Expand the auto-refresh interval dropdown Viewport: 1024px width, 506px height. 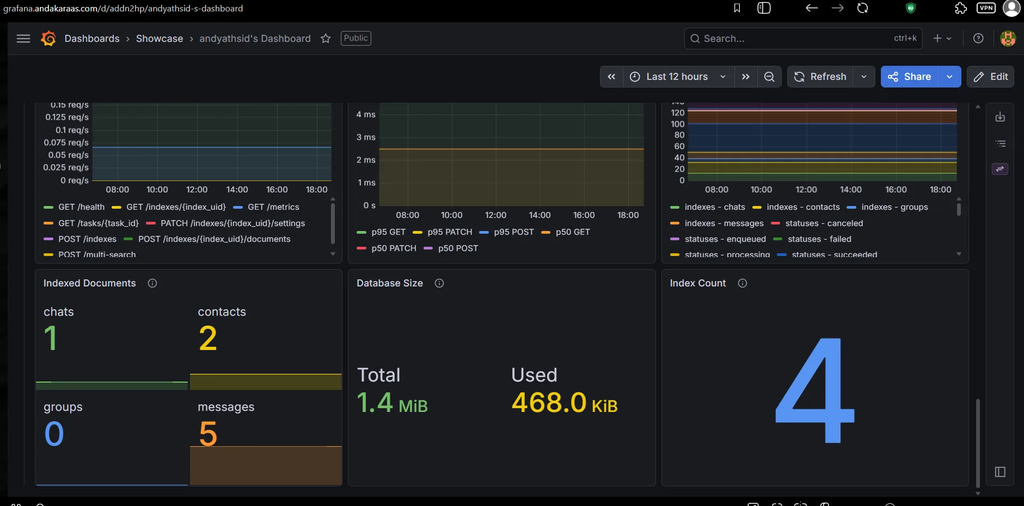coord(864,77)
